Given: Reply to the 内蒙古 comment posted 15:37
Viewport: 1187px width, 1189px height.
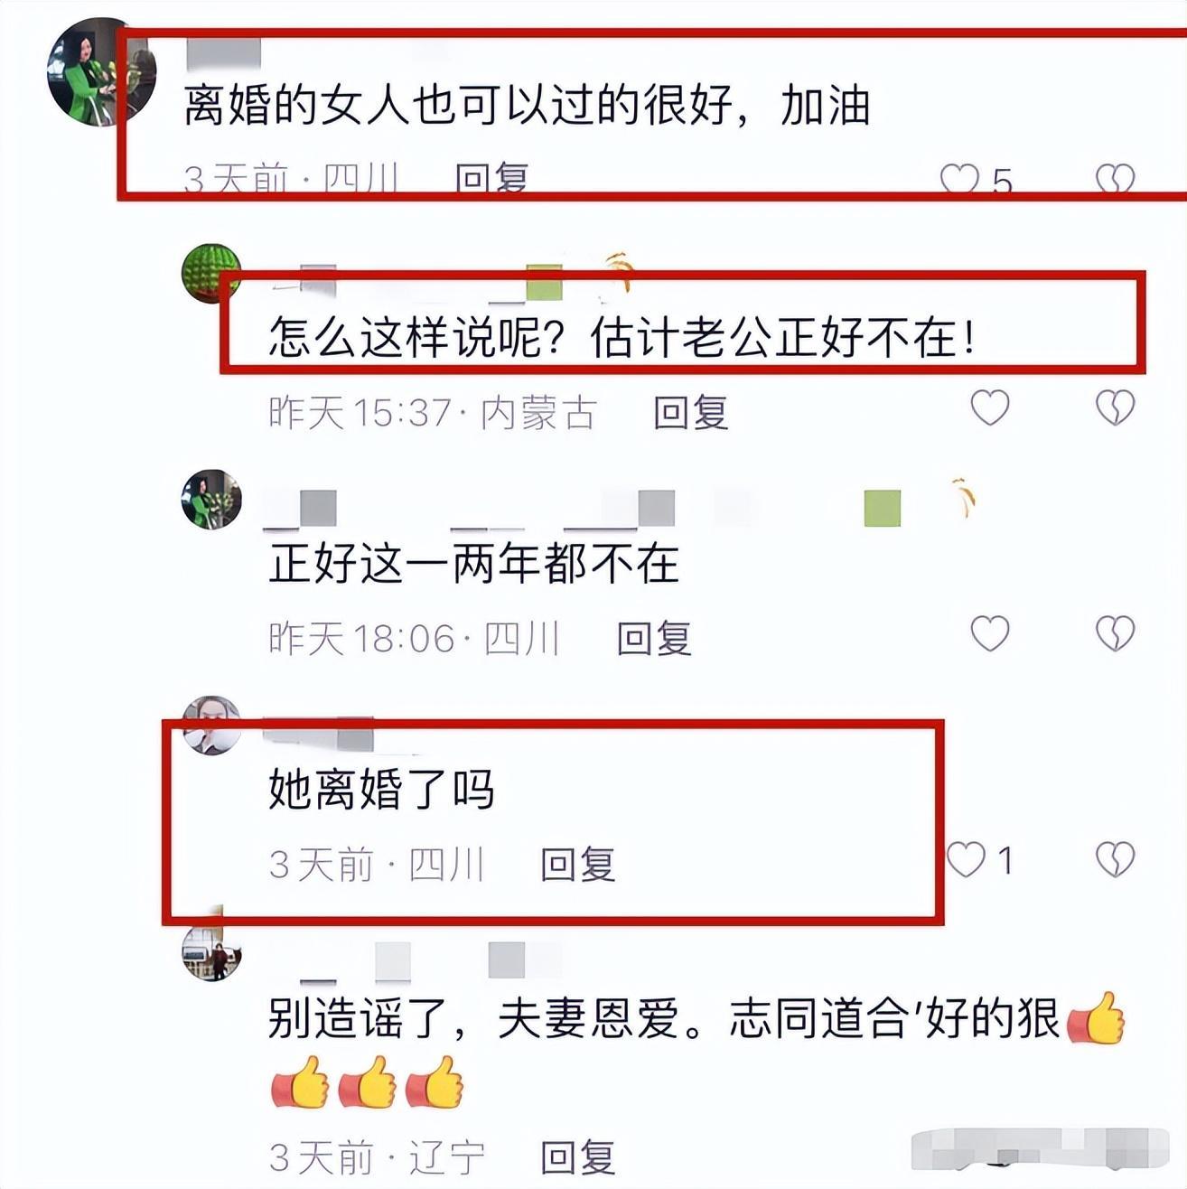Looking at the screenshot, I should [x=691, y=413].
